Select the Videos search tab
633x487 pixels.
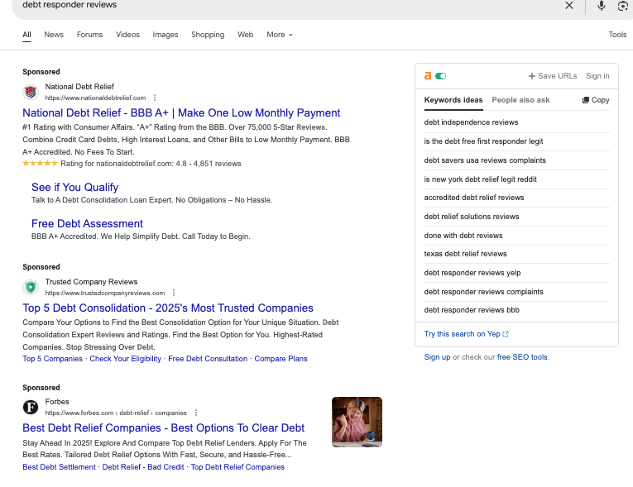click(127, 35)
